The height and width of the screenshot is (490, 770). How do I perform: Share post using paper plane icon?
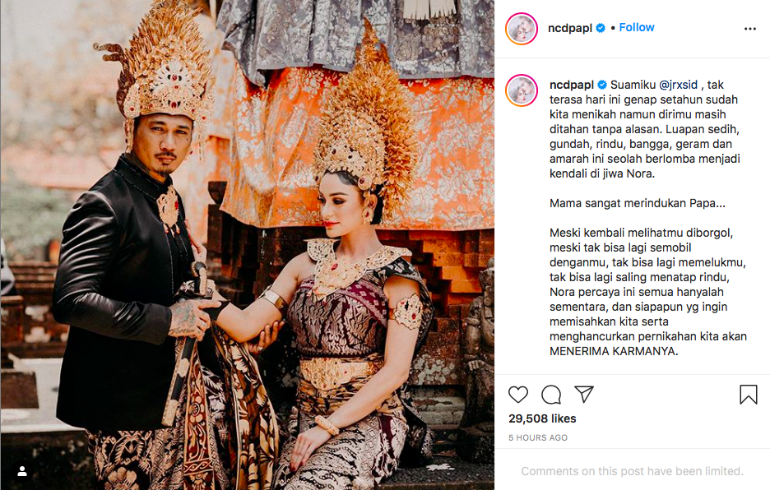click(584, 395)
